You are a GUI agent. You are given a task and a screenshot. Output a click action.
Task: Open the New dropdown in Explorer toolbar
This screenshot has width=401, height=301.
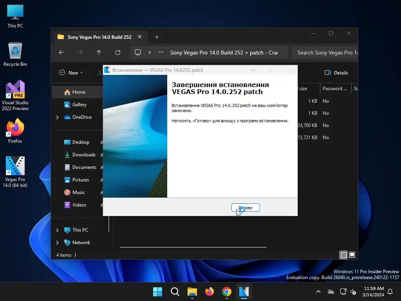[71, 73]
